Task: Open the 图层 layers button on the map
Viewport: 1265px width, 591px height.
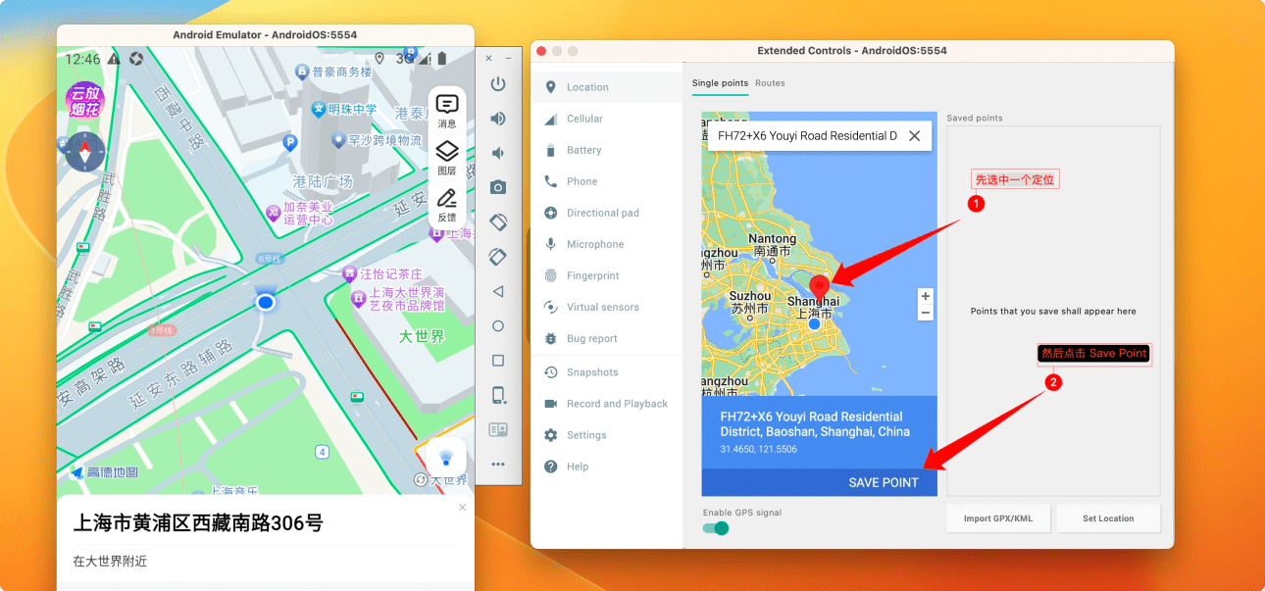Action: pyautogui.click(x=447, y=157)
